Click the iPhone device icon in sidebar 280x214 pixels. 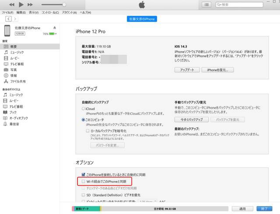pyautogui.click(x=7, y=31)
